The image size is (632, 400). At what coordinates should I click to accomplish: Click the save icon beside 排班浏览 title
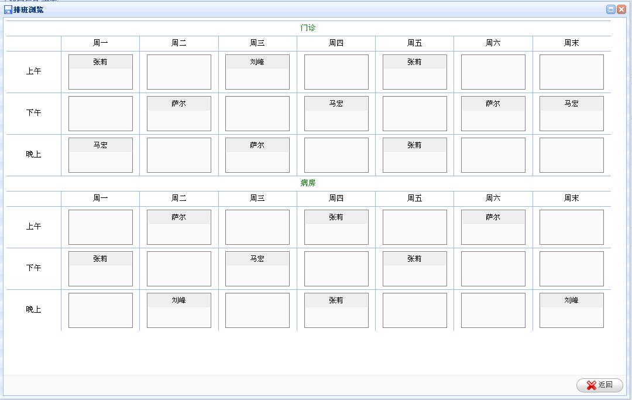[x=8, y=10]
